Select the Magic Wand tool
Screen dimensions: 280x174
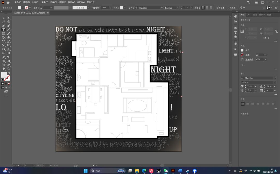click(x=3, y=22)
